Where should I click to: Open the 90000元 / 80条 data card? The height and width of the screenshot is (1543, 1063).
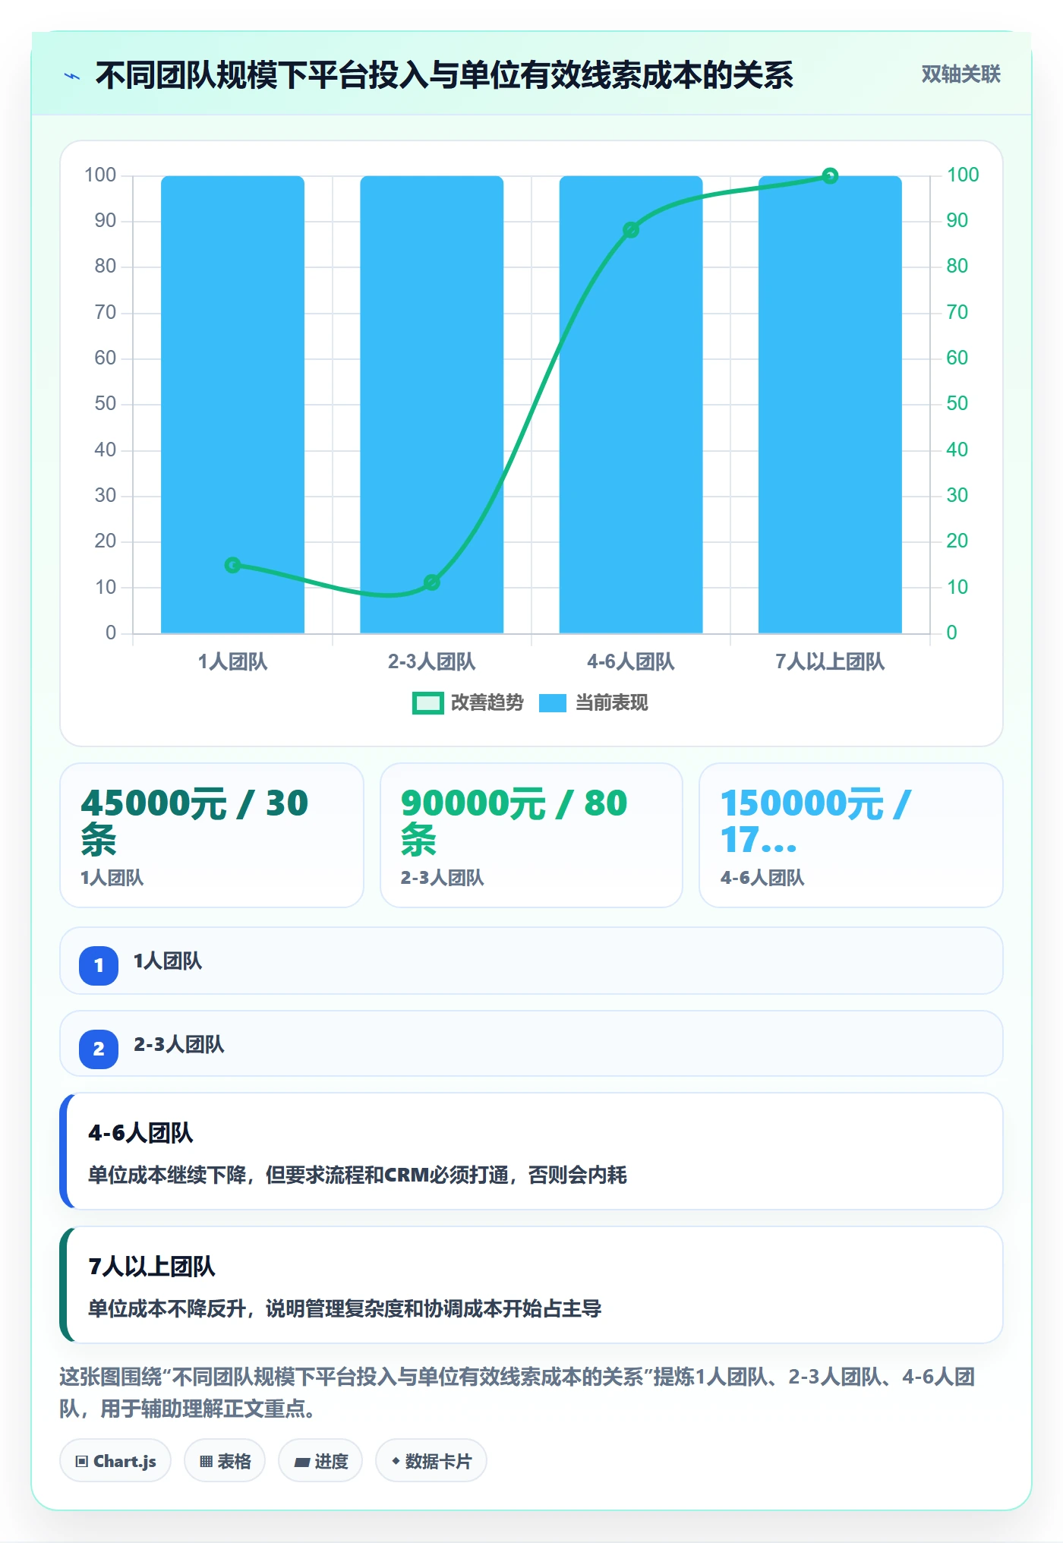point(531,835)
